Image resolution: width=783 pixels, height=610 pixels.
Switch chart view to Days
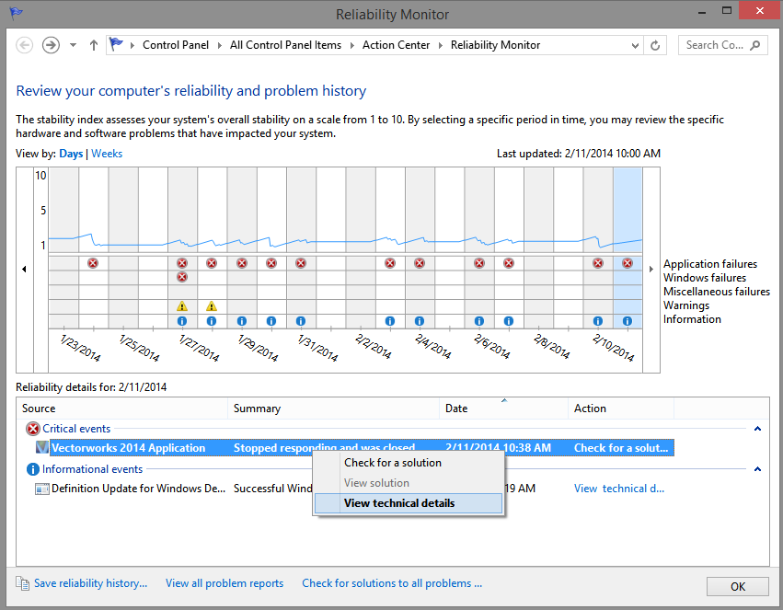click(x=71, y=154)
